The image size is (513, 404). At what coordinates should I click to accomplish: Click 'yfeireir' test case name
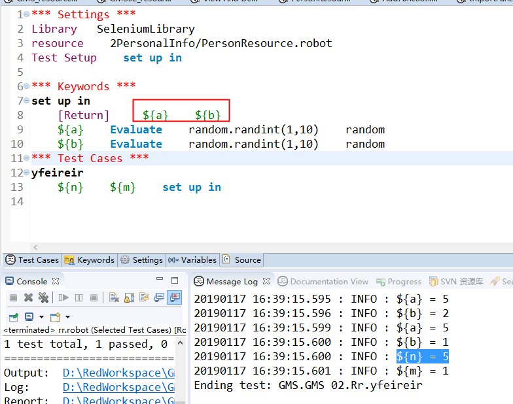tap(58, 173)
